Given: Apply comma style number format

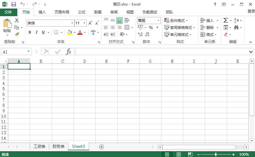Looking at the screenshot, I should point(157,27).
